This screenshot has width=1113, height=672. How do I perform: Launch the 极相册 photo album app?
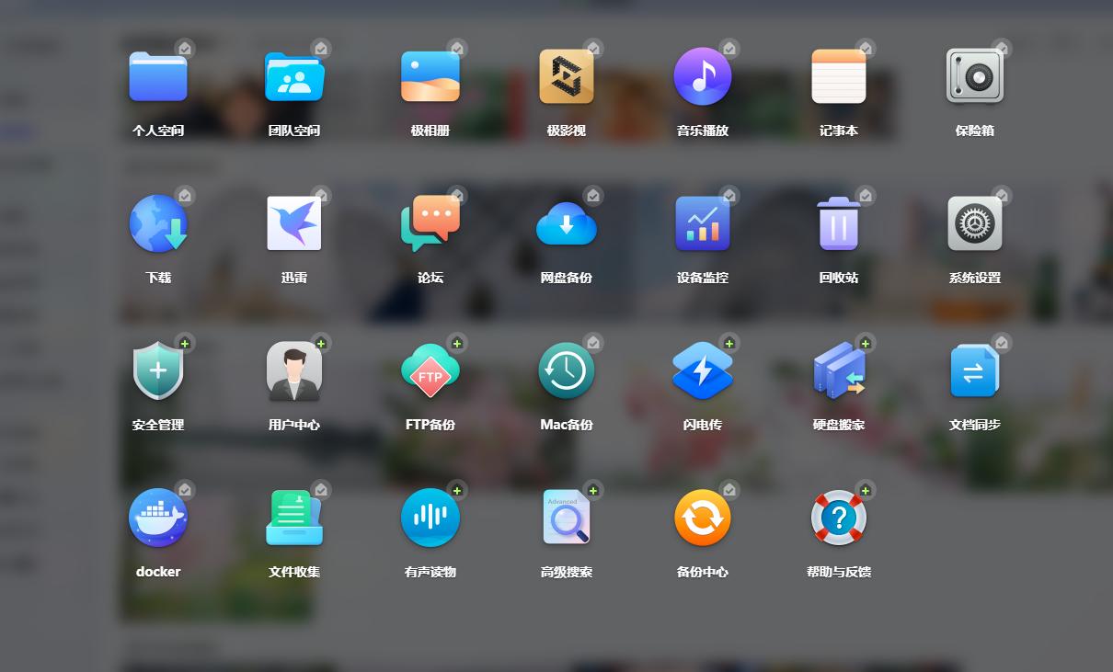pyautogui.click(x=430, y=77)
